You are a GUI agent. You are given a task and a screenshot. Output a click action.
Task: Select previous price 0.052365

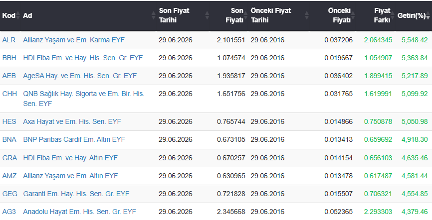(x=338, y=212)
